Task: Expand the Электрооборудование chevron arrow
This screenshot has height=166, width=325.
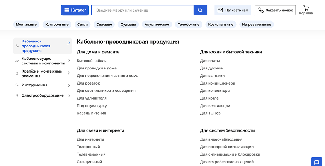Action: [69, 96]
